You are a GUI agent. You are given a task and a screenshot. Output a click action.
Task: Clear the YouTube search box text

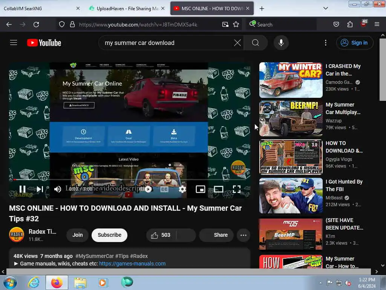(x=237, y=43)
